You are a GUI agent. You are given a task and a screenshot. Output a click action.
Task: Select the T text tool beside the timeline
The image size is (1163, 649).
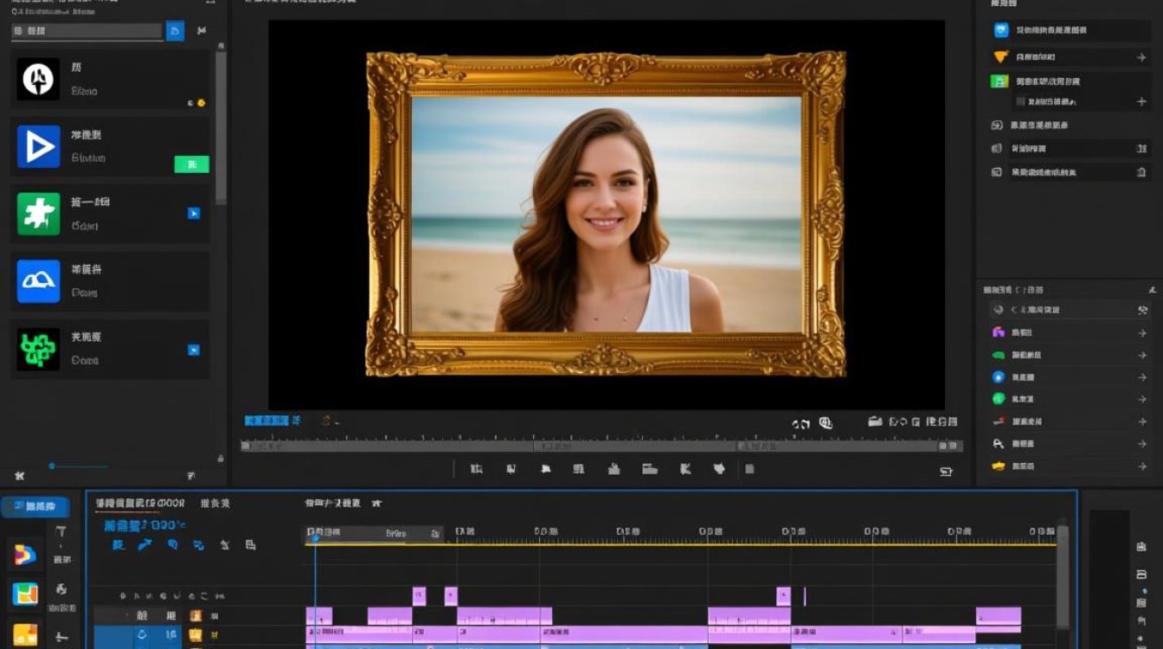[x=61, y=531]
